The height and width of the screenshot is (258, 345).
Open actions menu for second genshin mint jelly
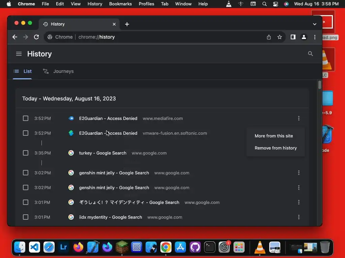(299, 187)
